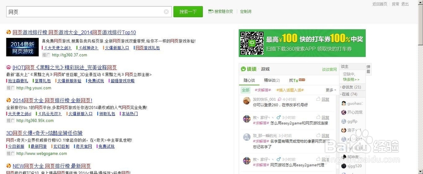The width and height of the screenshot is (423, 174).
Task: Open result 2014网页大全 网页排行榜 全新网页!
Action: pyautogui.click(x=52, y=100)
